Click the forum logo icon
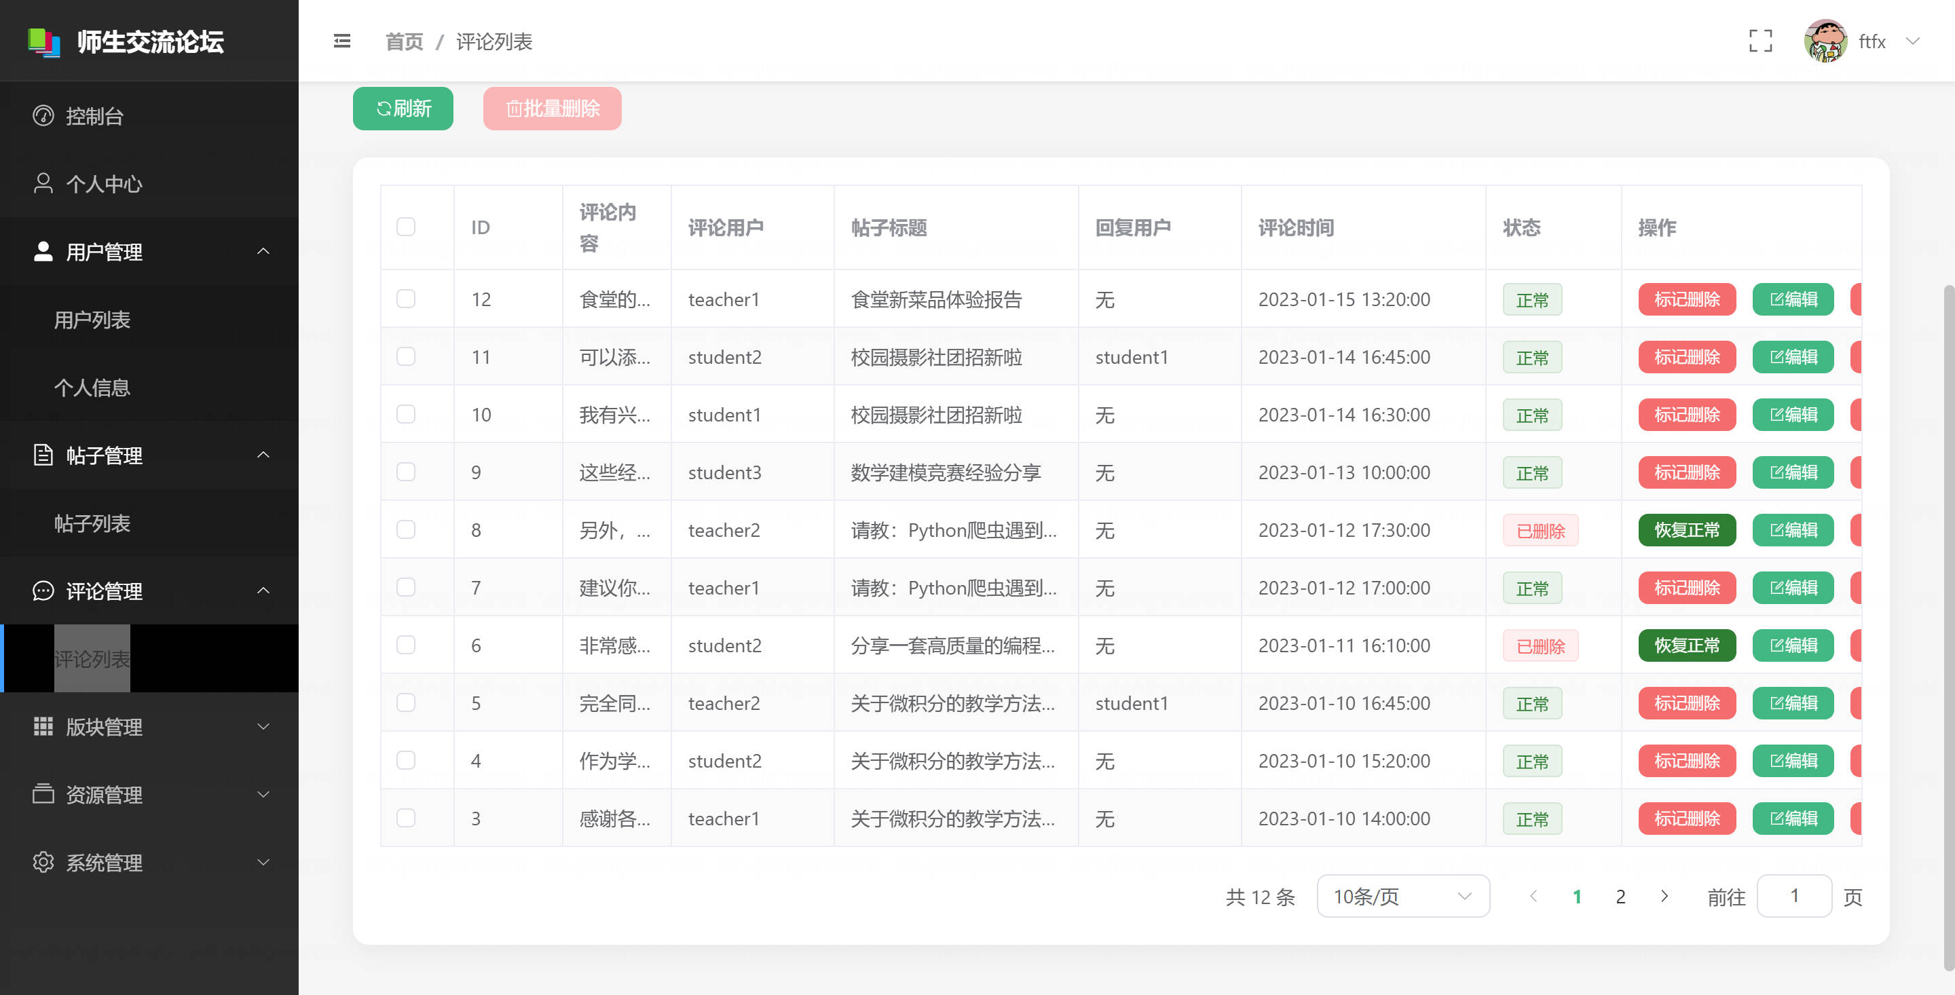Image resolution: width=1955 pixels, height=995 pixels. pos(44,42)
